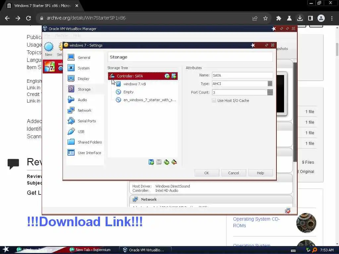Click the Port Count value field

tap(240, 93)
